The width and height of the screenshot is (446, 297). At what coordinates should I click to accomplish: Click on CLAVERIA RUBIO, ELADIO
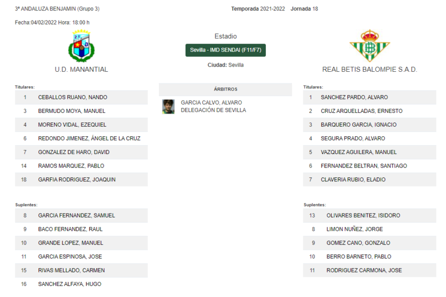[370, 180]
